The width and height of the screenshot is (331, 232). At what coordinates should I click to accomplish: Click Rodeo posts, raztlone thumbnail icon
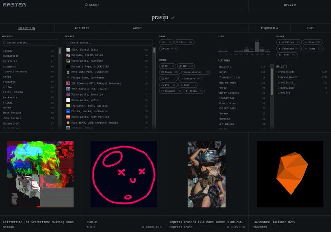tap(68, 61)
